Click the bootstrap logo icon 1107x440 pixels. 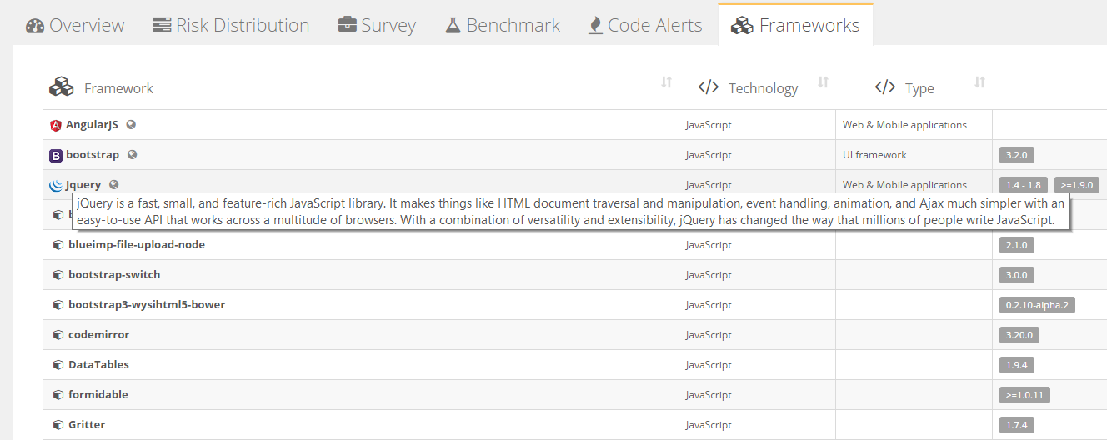(x=56, y=155)
